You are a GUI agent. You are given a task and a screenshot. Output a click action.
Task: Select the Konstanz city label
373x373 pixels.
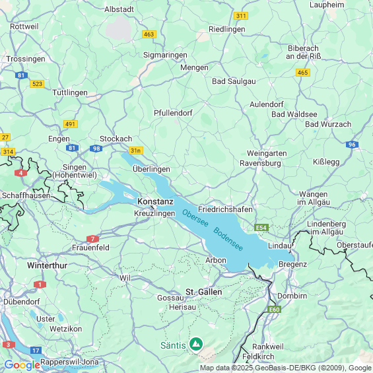click(x=156, y=201)
